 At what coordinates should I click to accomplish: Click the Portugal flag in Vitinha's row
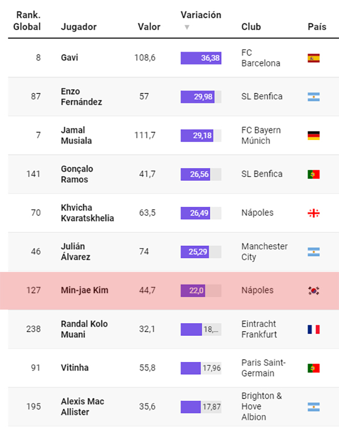(x=313, y=368)
